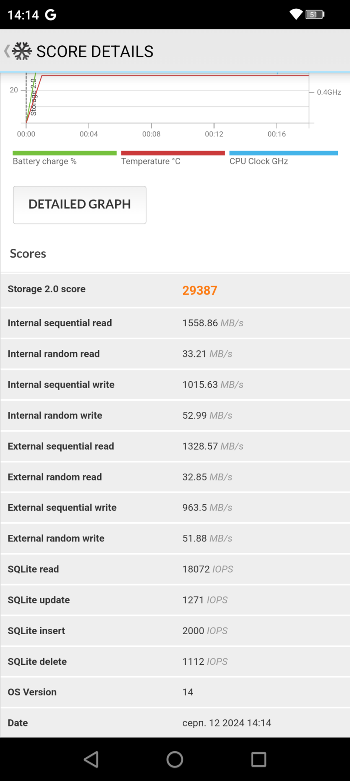The image size is (350, 781).
Task: Tap the Android home circle button
Action: 175,759
